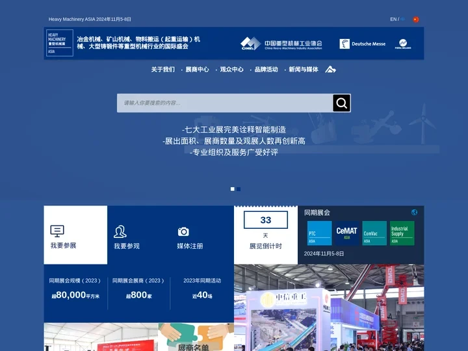The image size is (468, 351).
Task: Click the 我要参展 label
Action: pyautogui.click(x=63, y=246)
